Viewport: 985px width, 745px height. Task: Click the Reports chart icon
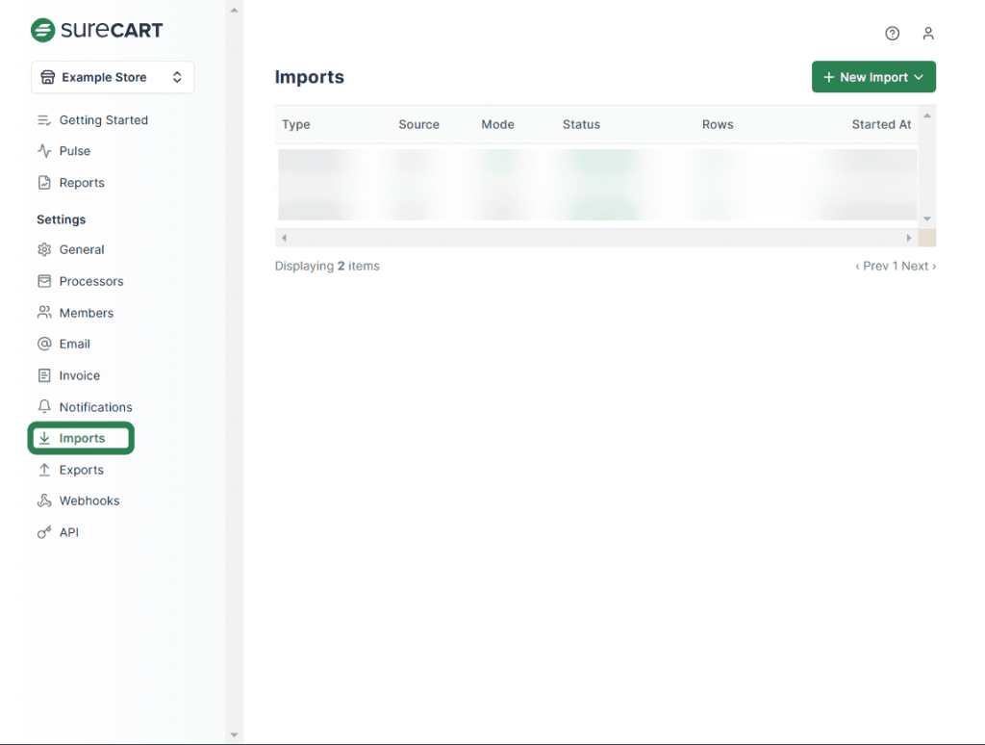click(x=44, y=183)
